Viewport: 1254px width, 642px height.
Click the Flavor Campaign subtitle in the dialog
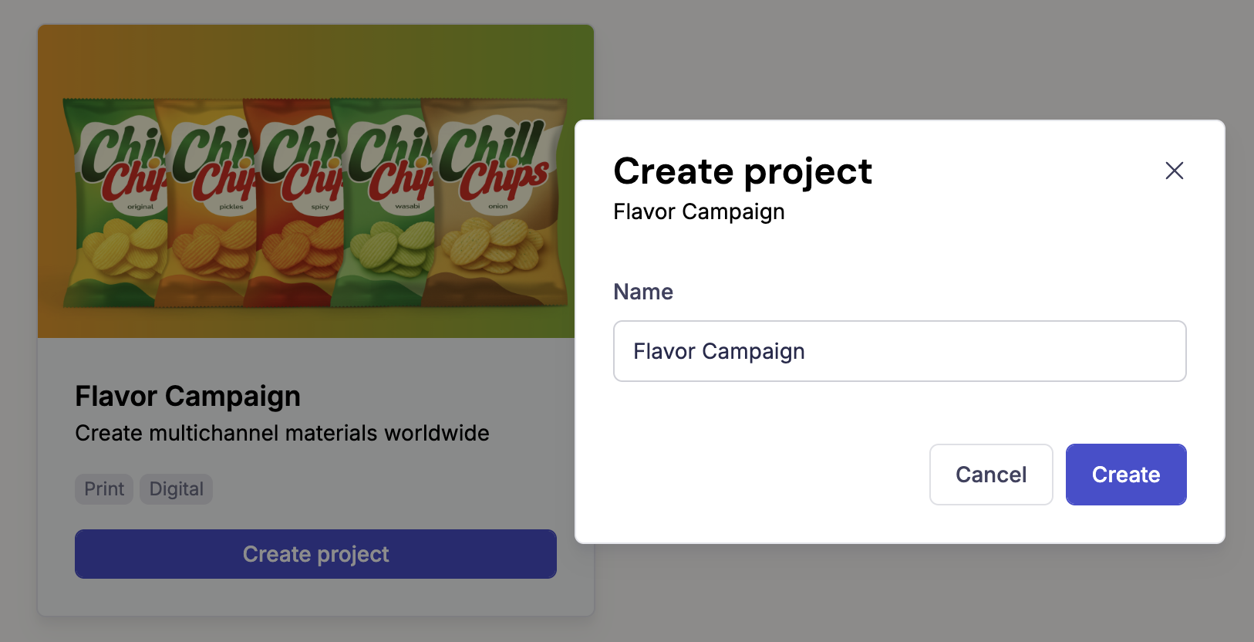click(698, 211)
